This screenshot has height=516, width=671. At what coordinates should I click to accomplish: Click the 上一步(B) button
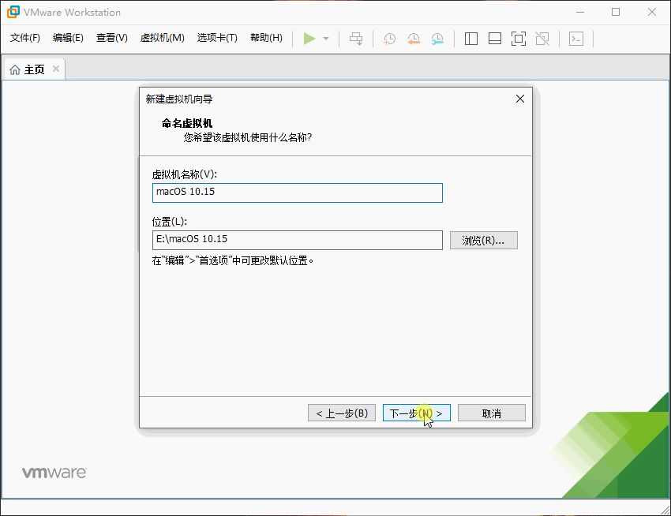341,412
